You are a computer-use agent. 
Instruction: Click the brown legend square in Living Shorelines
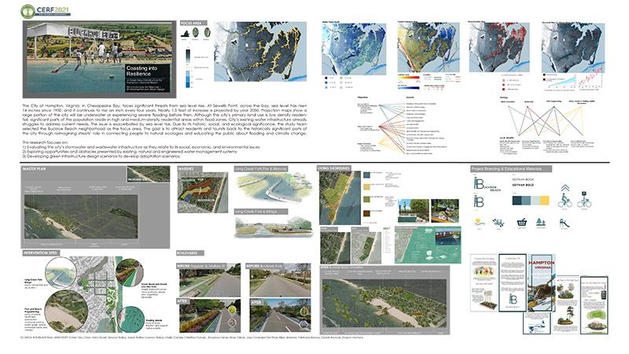366,213
